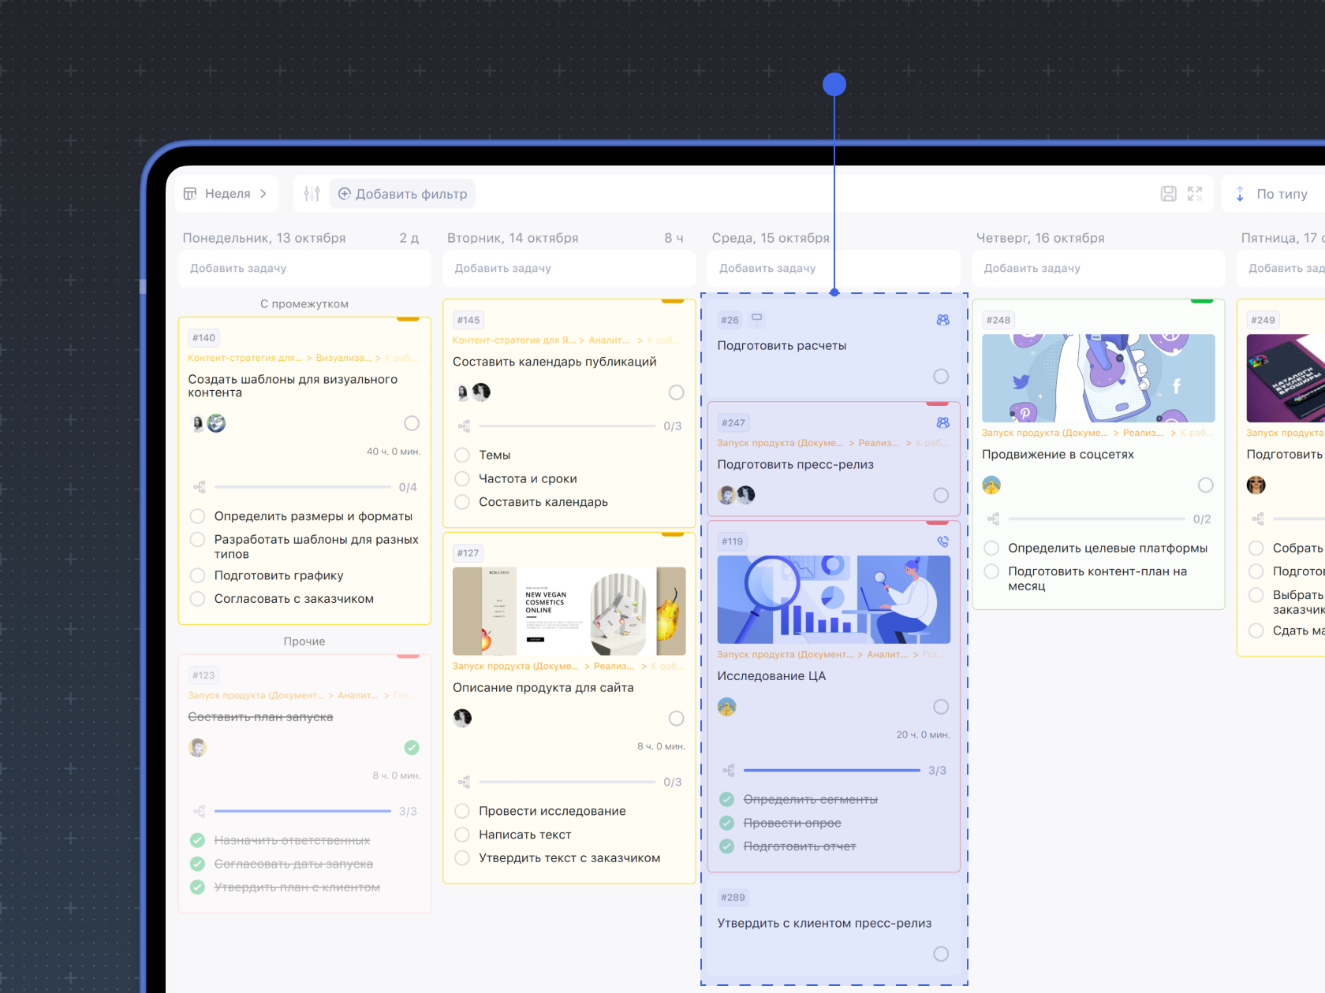Image resolution: width=1325 pixels, height=993 pixels.
Task: Click the subtask tree icon on task #145
Action: pyautogui.click(x=464, y=426)
